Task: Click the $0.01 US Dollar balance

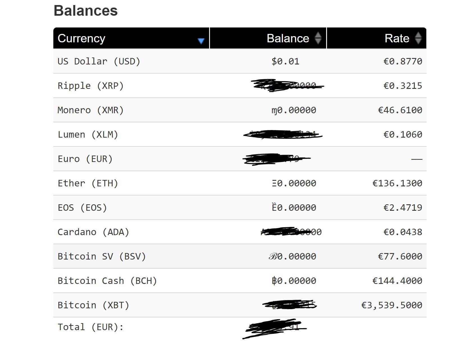Action: 285,61
